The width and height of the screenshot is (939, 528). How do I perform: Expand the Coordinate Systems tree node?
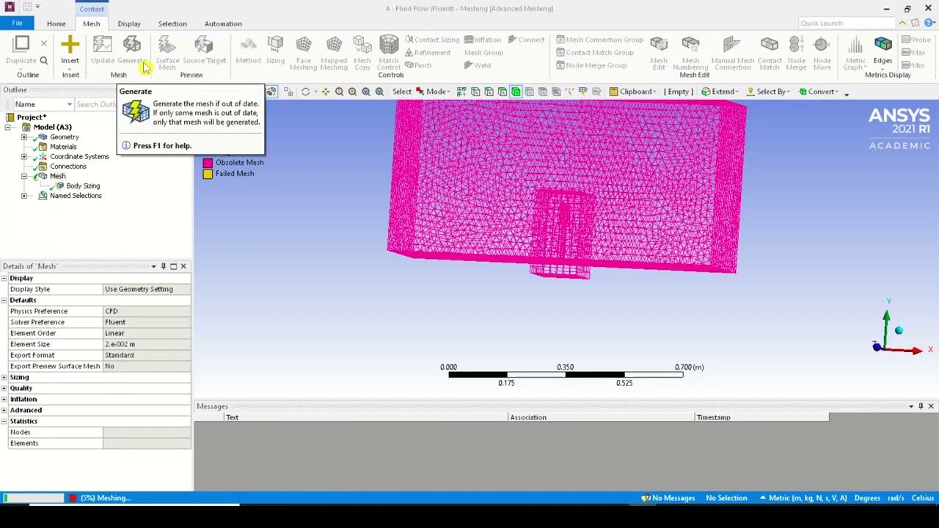pyautogui.click(x=24, y=157)
